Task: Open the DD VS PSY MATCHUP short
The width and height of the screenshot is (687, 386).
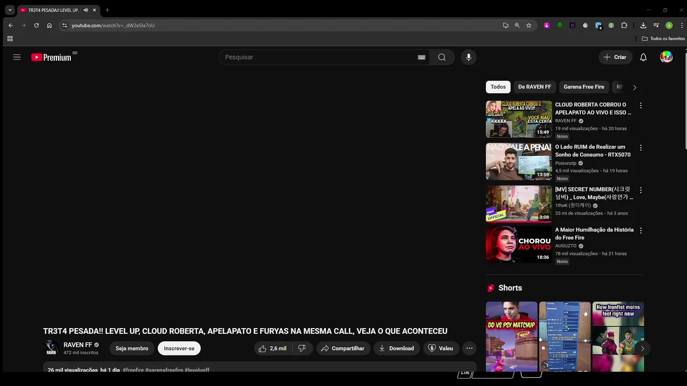Action: pyautogui.click(x=511, y=337)
